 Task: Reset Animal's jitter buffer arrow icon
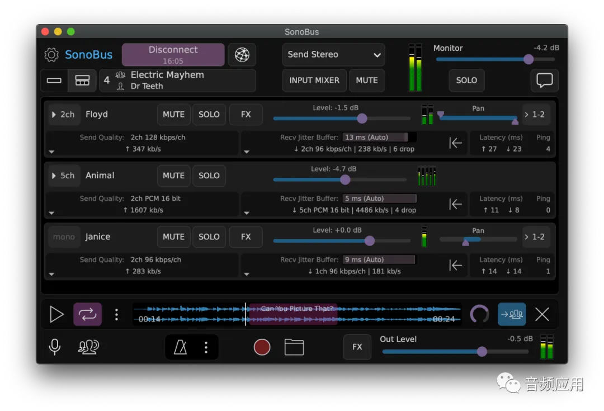click(x=455, y=204)
